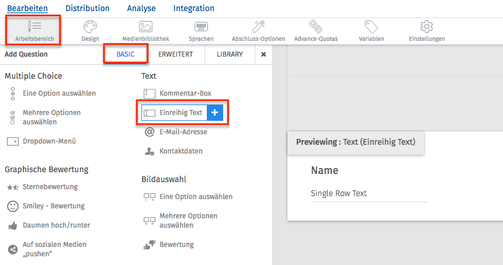Click the Sprachen keyboard icon
This screenshot has width=503, height=265.
coord(201,27)
